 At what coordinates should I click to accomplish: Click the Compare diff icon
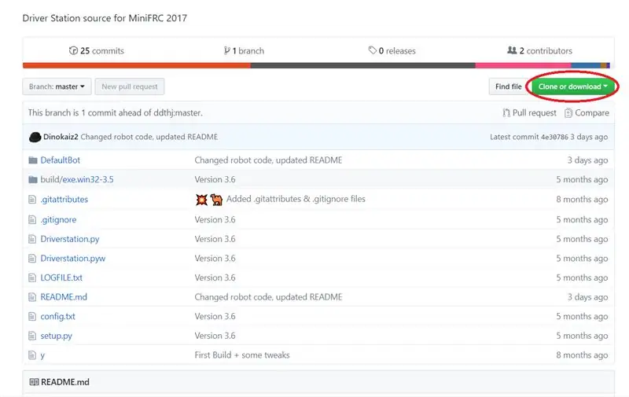[568, 113]
